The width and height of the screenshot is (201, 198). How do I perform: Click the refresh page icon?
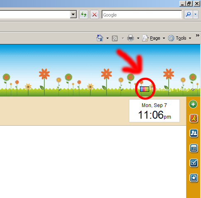click(x=84, y=14)
